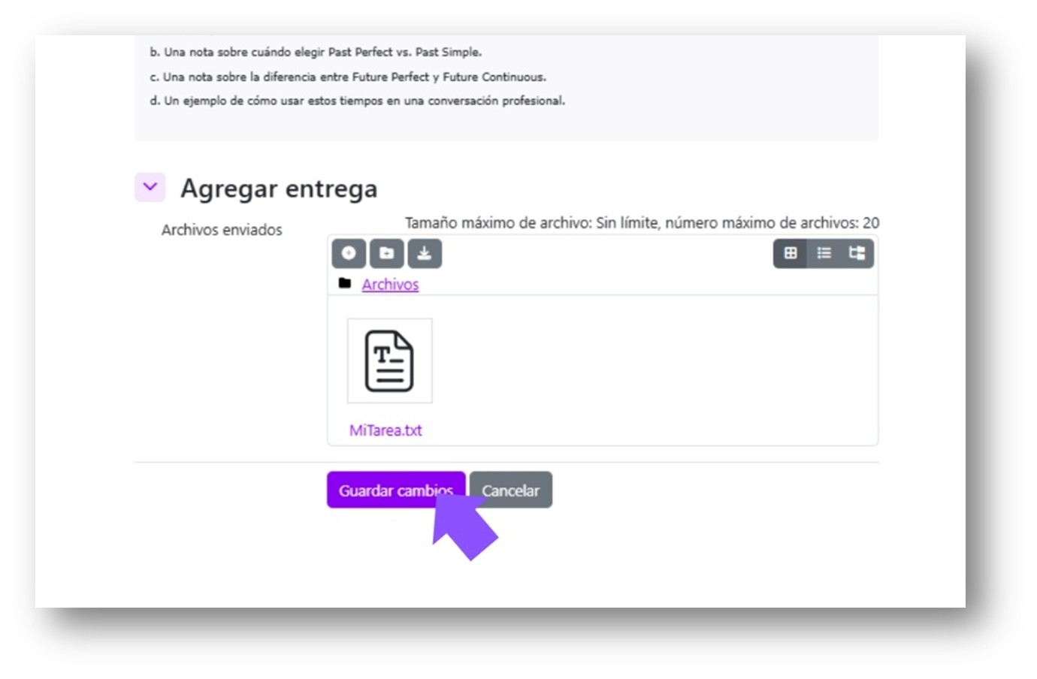Click the Agregar entrega heading text
This screenshot has width=1037, height=679.
[x=279, y=189]
